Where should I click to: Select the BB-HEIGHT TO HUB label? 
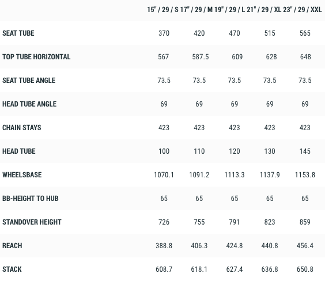click(31, 199)
